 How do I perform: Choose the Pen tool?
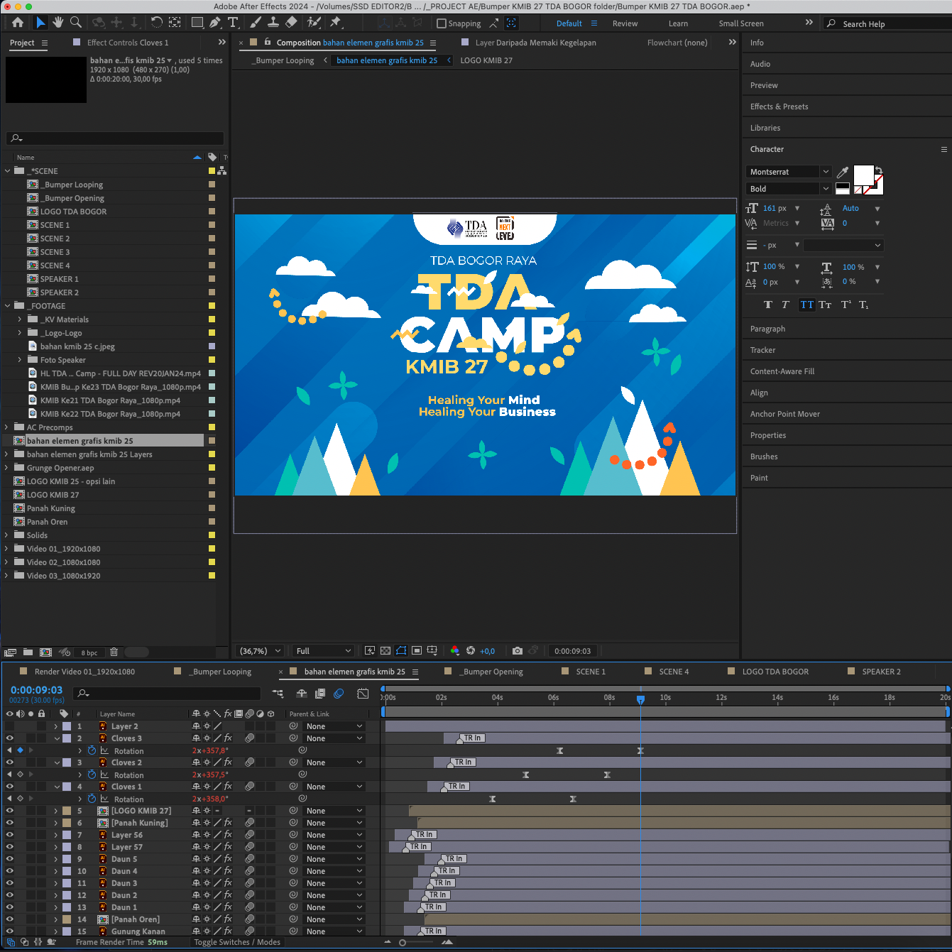(x=214, y=23)
